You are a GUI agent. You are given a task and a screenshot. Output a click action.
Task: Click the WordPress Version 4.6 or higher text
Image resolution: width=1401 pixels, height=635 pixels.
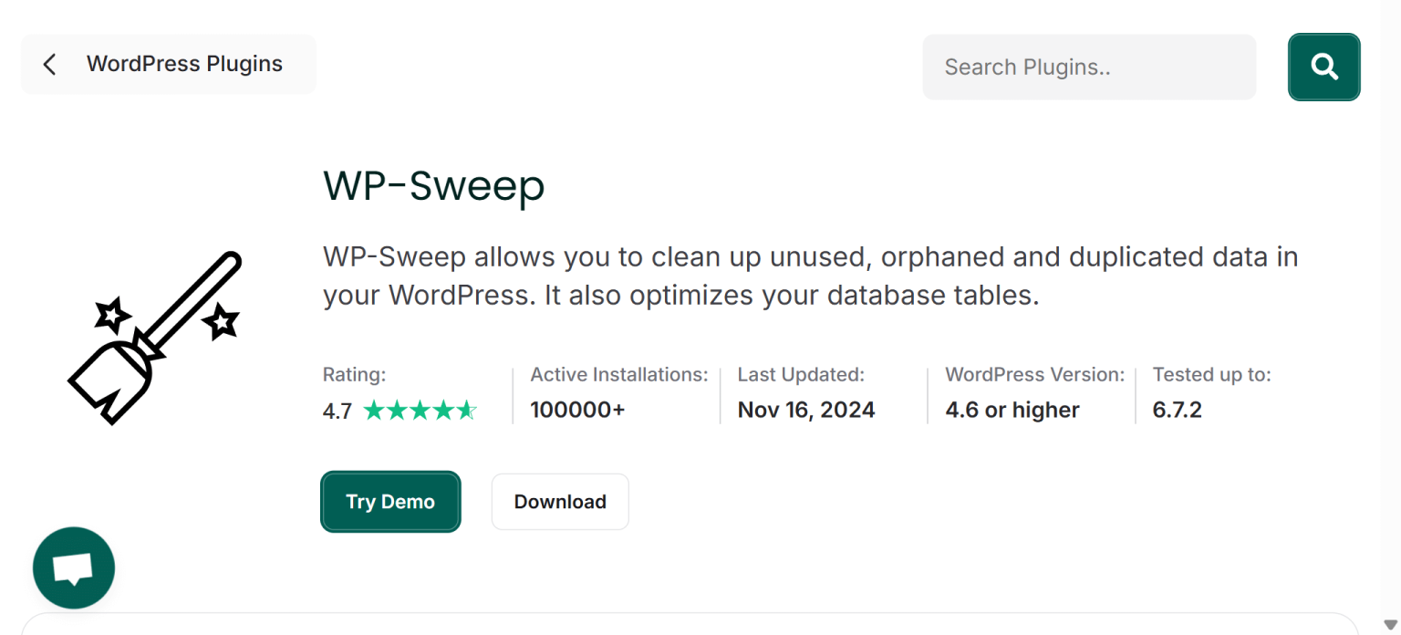[x=1012, y=410]
